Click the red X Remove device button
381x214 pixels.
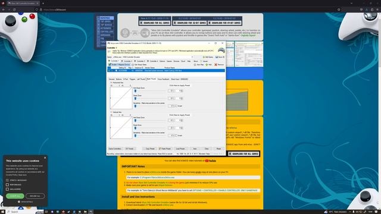(x=219, y=65)
